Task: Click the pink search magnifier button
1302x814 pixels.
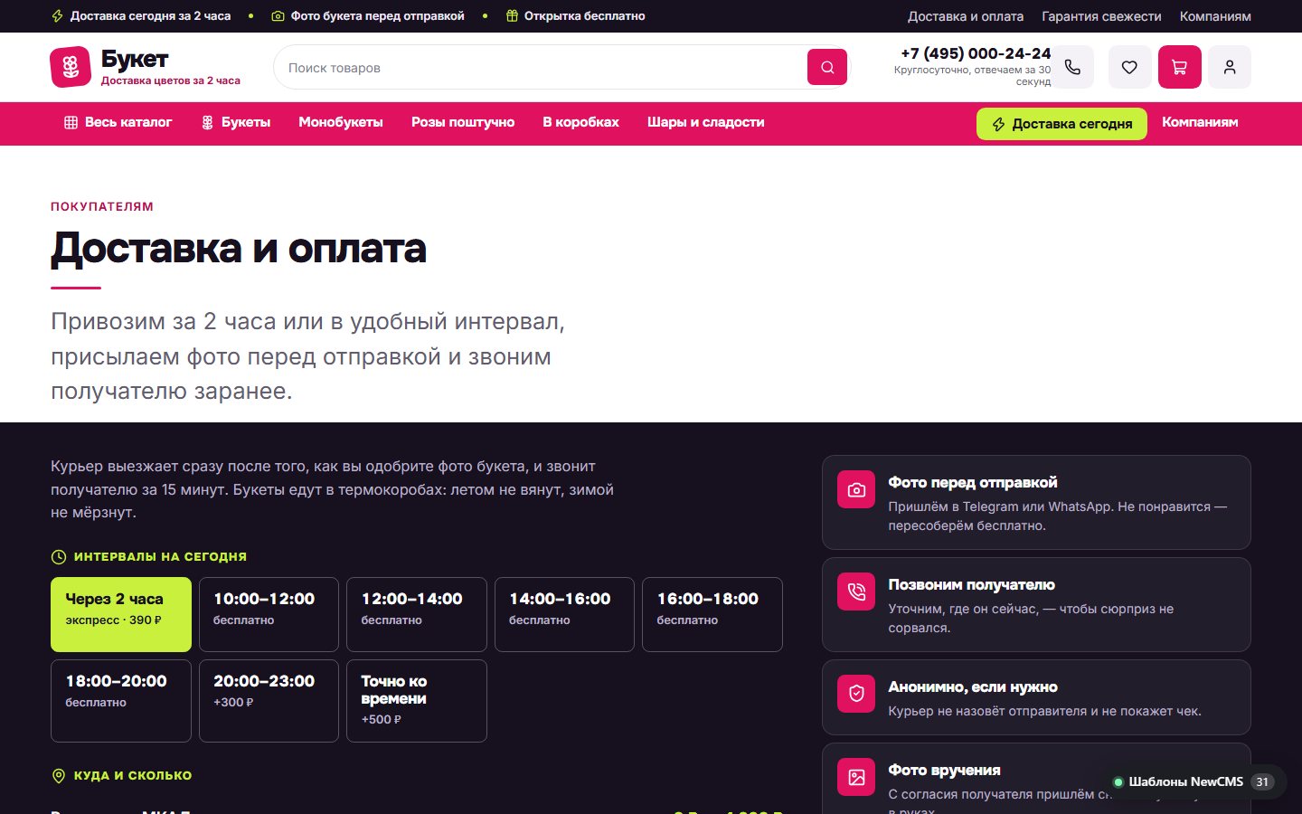Action: point(827,67)
